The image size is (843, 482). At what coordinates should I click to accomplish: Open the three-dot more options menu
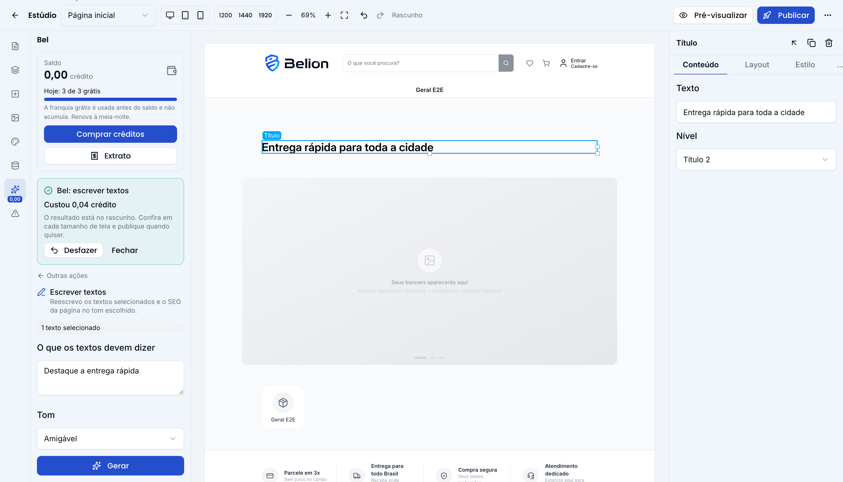coord(828,15)
